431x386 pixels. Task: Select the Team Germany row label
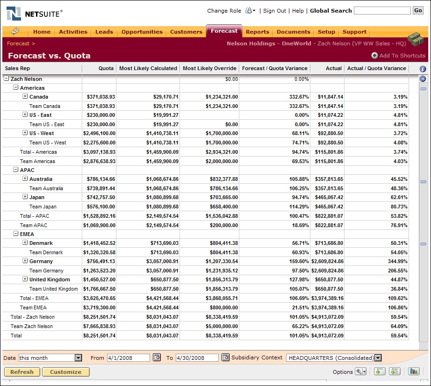[46, 271]
